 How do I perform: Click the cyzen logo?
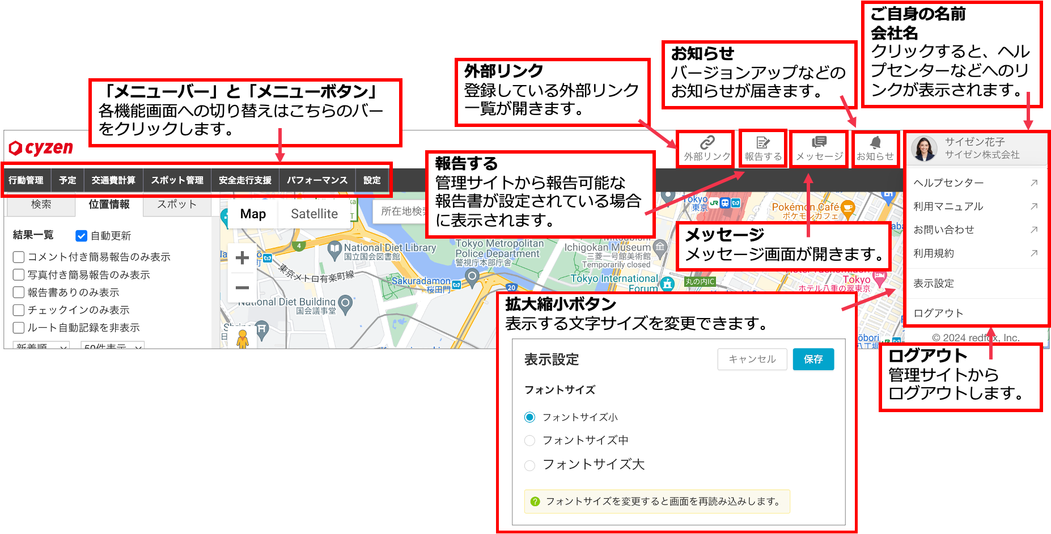pyautogui.click(x=41, y=148)
